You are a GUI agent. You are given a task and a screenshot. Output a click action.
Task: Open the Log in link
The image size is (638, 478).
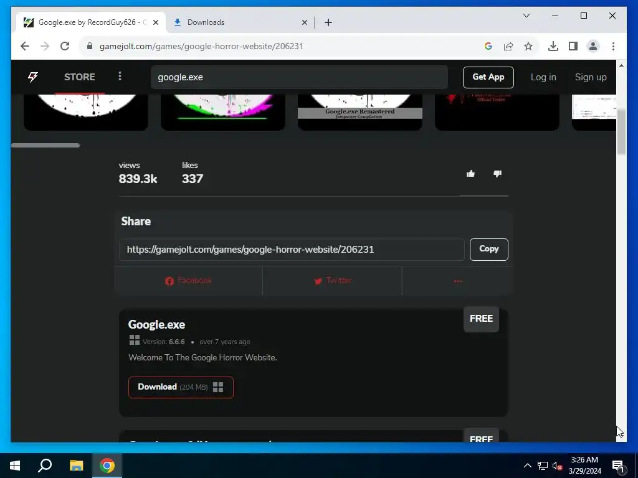click(x=543, y=77)
